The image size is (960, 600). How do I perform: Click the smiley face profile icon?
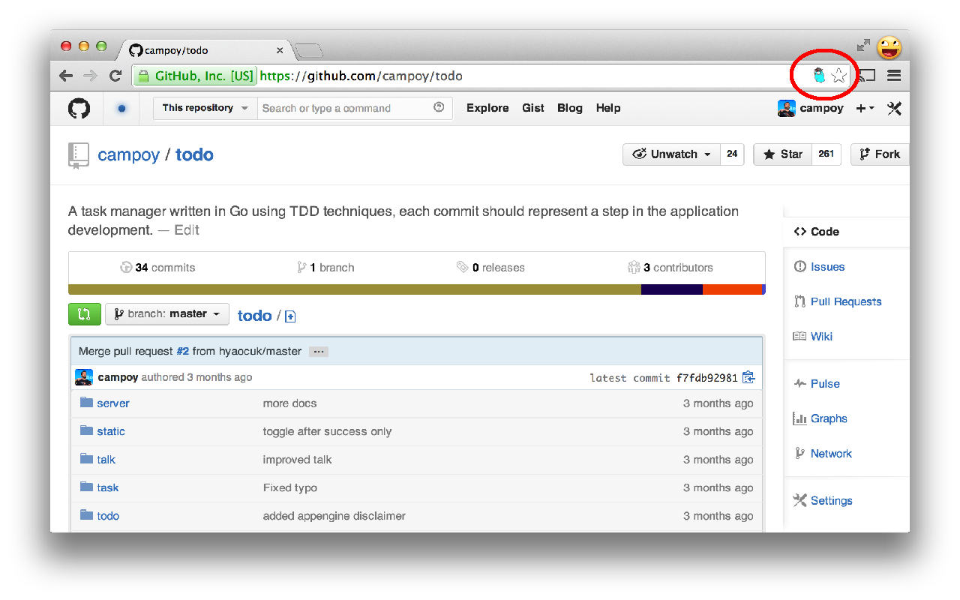[889, 47]
